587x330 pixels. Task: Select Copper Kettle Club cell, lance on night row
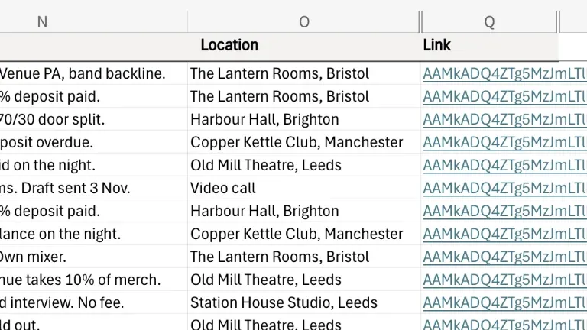click(303, 234)
